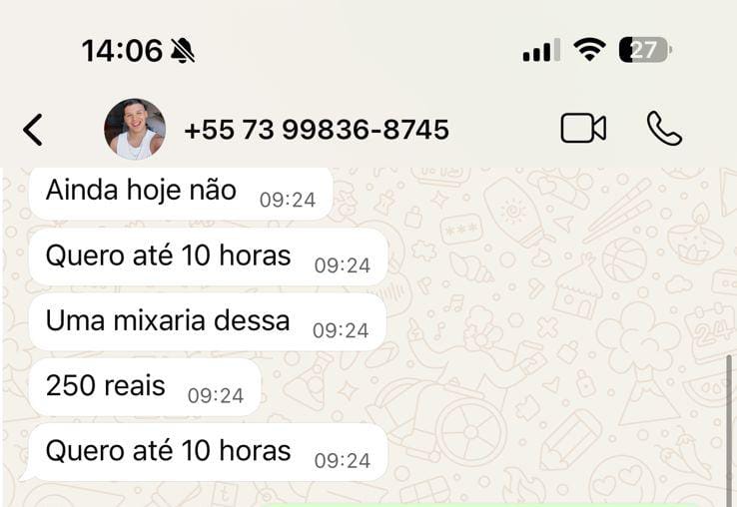Tap the battery indicator showing 27
Viewport: 737px width, 507px height.
click(645, 50)
